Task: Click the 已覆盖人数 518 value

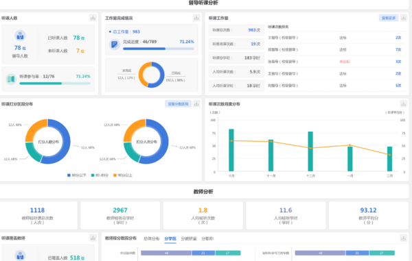Action: click(x=77, y=258)
